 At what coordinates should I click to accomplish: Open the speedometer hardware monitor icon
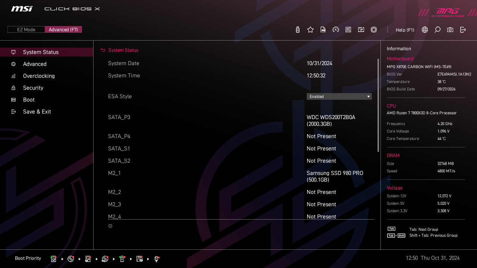point(336,30)
